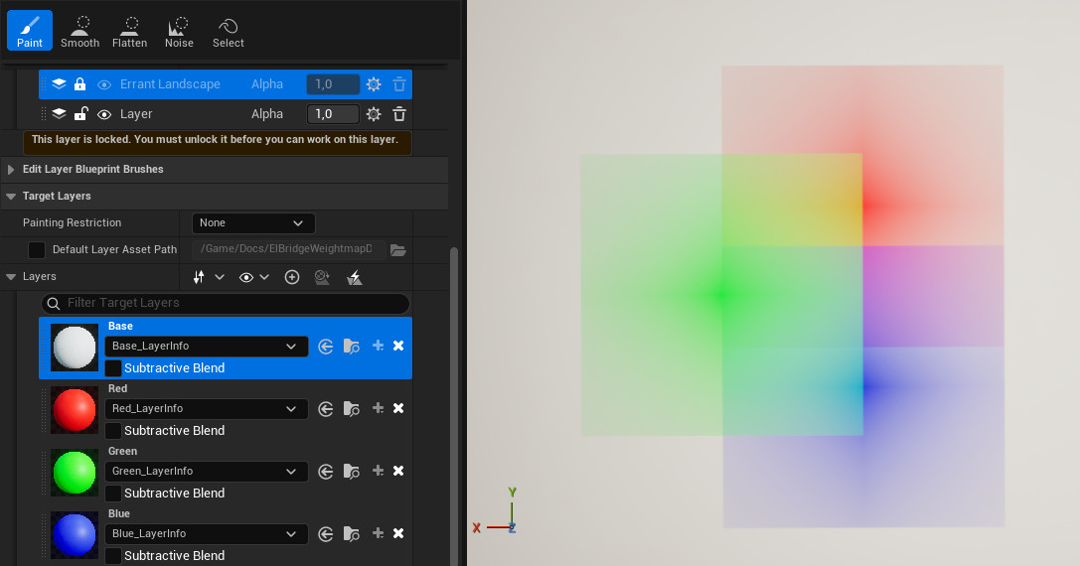This screenshot has width=1080, height=566.
Task: Click the alpha value field of Layer
Action: click(334, 113)
